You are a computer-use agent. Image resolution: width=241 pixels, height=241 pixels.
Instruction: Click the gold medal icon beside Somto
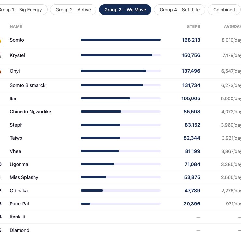(x=0, y=40)
